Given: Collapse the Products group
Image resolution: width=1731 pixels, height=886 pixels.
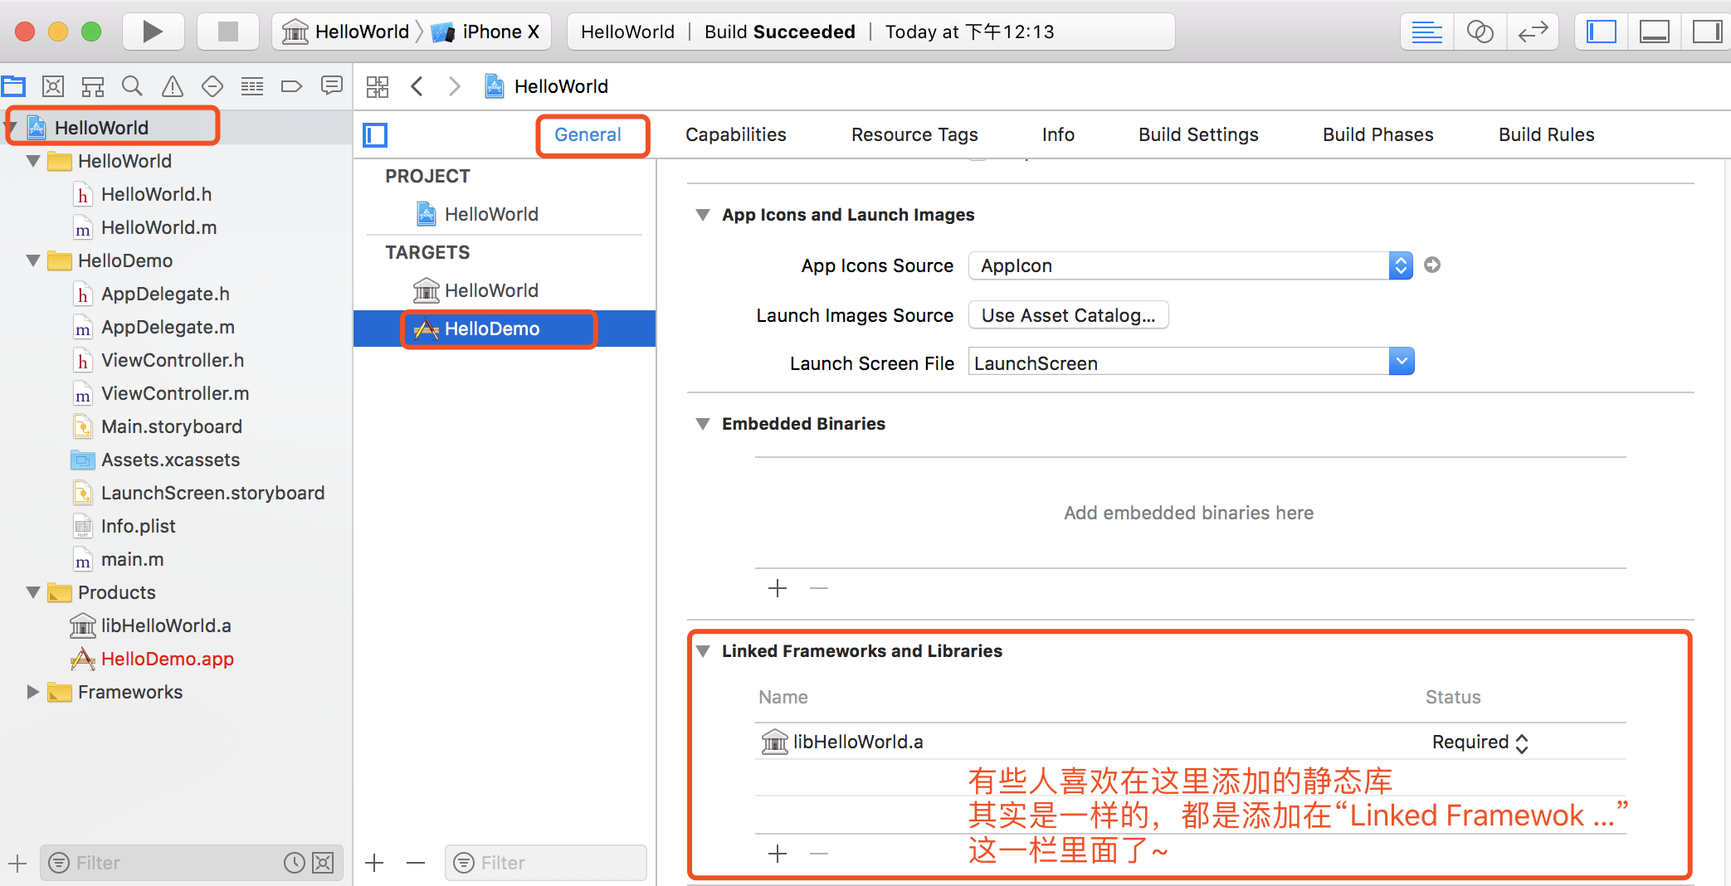Looking at the screenshot, I should (x=33, y=592).
